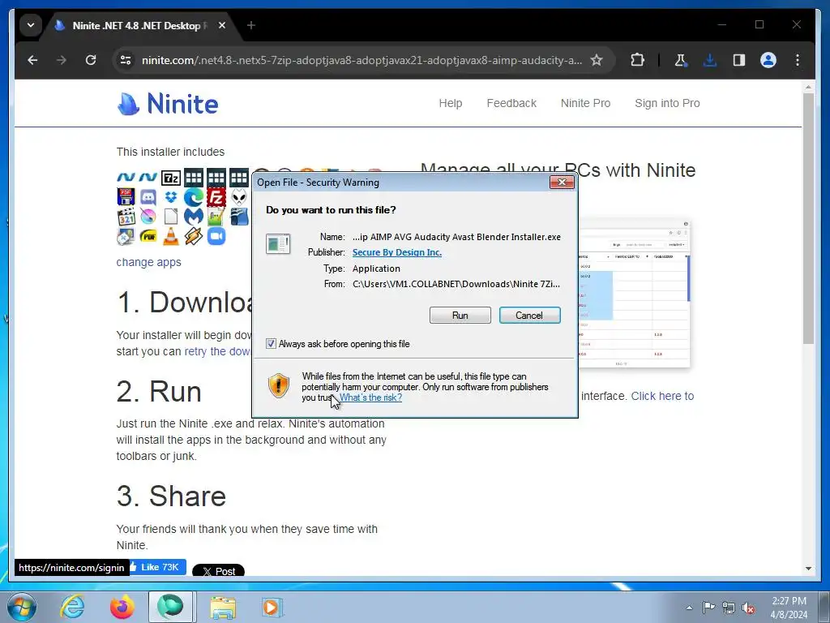
Task: Click the 7-Zip icon in installer list
Action: (170, 178)
